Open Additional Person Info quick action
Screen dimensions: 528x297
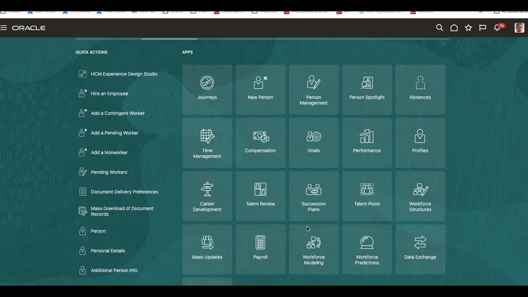[108, 271]
